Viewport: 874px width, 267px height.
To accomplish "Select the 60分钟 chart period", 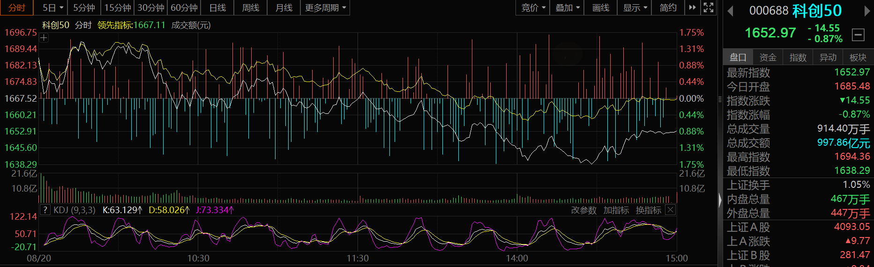I will click(184, 7).
